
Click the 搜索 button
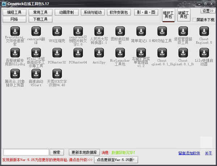[57, 152]
